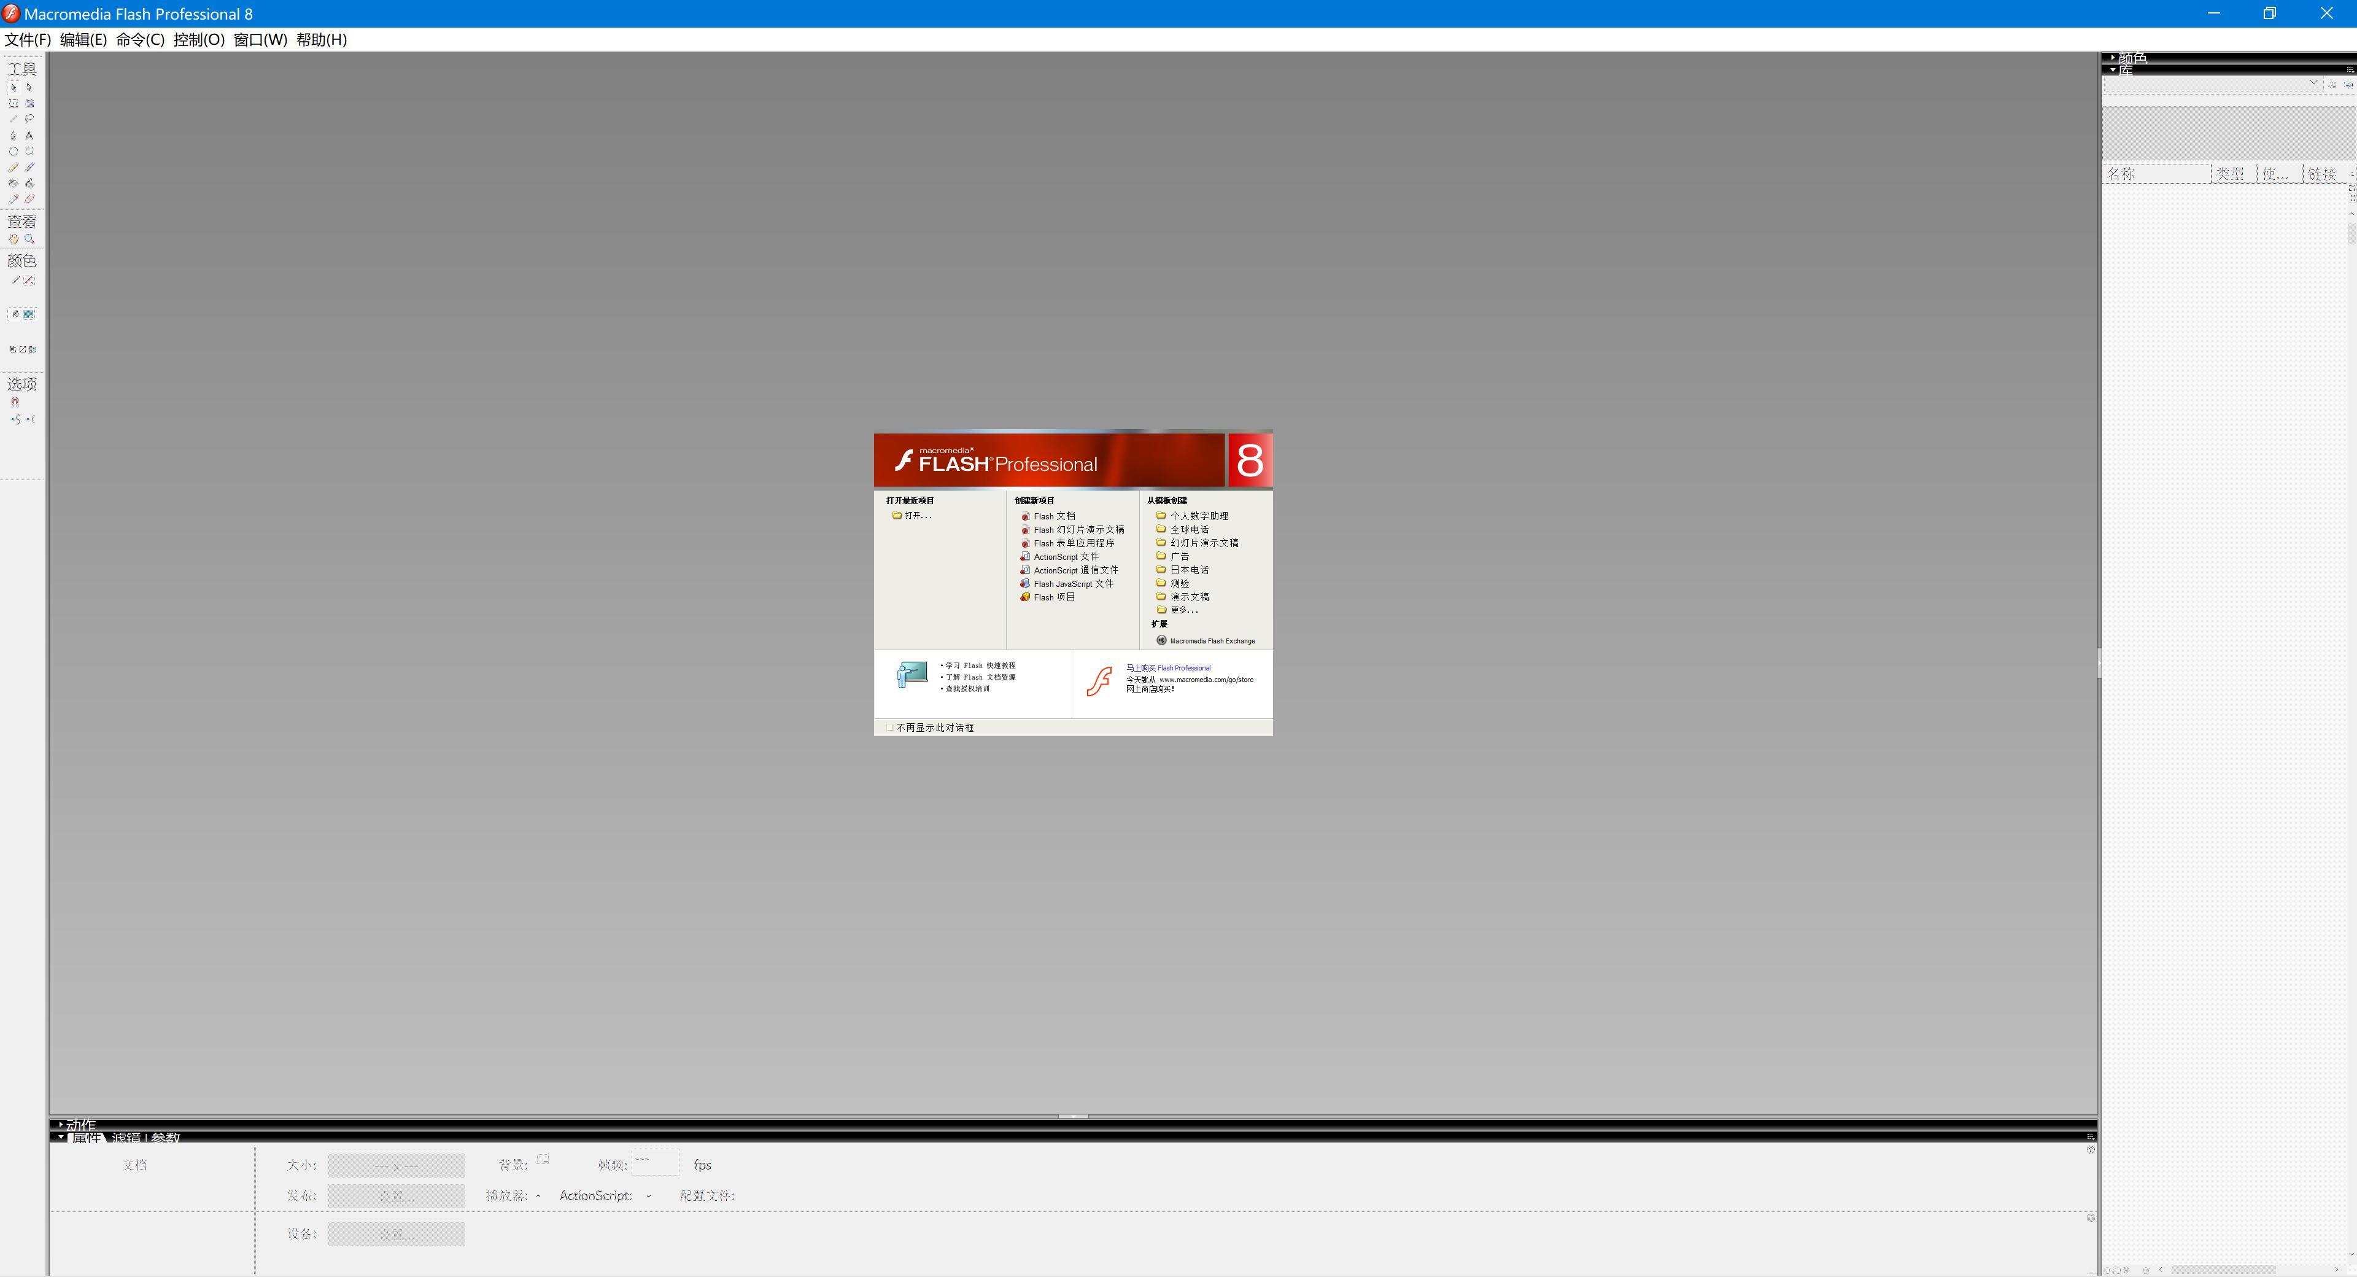This screenshot has width=2357, height=1277.
Task: Toggle the snap-to-objects magnet option
Action: tap(15, 402)
